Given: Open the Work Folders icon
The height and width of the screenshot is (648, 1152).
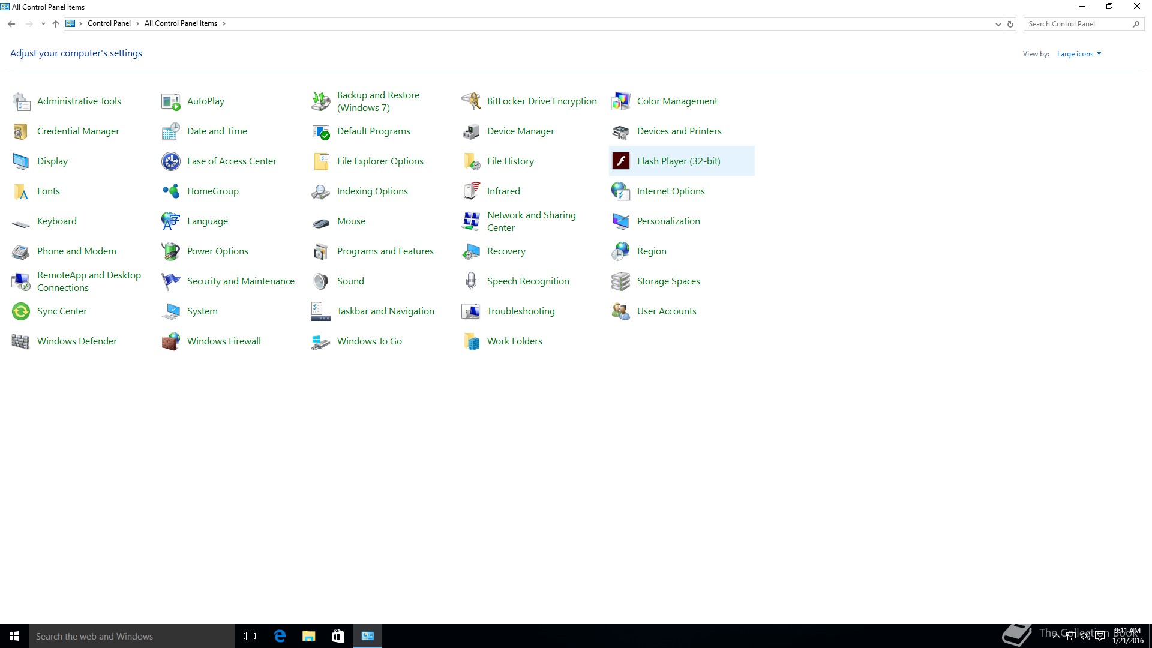Looking at the screenshot, I should pyautogui.click(x=471, y=341).
